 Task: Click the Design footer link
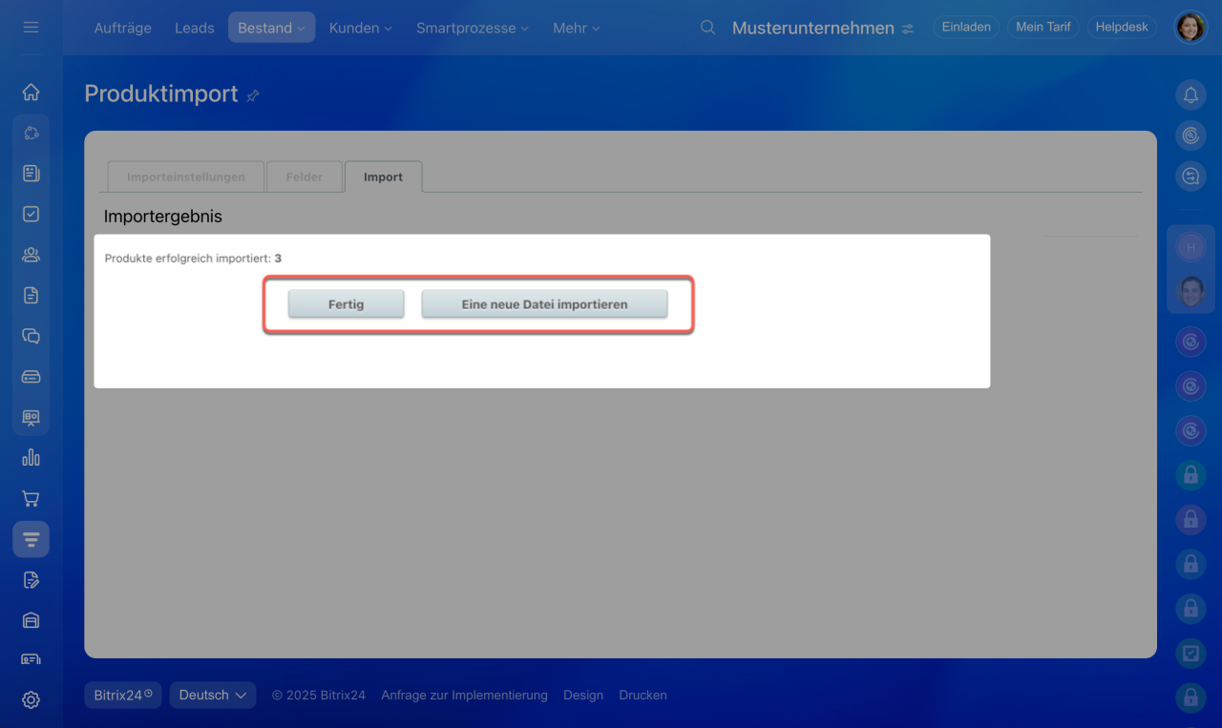[x=583, y=695]
